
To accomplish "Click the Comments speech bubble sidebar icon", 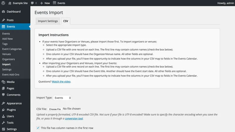I will pyautogui.click(x=3, y=95).
